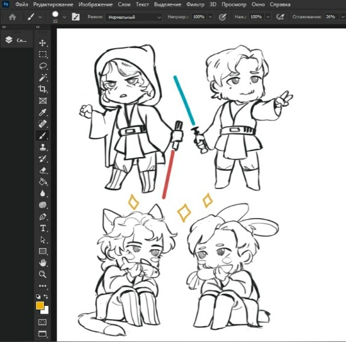The width and height of the screenshot is (346, 342).
Task: Select the Zoom tool
Action: point(43,275)
